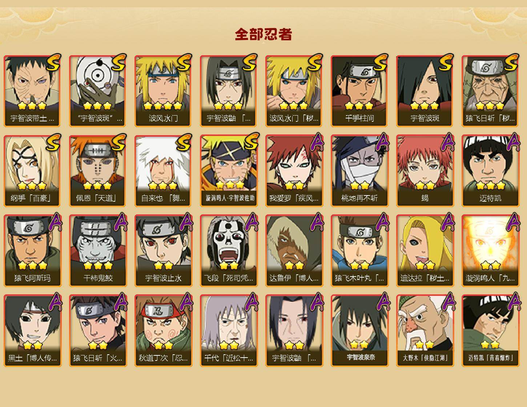Screen dimensions: 527x407
Task: Select the 黑土「博人传」 ninja card
Action: pyautogui.click(x=32, y=331)
